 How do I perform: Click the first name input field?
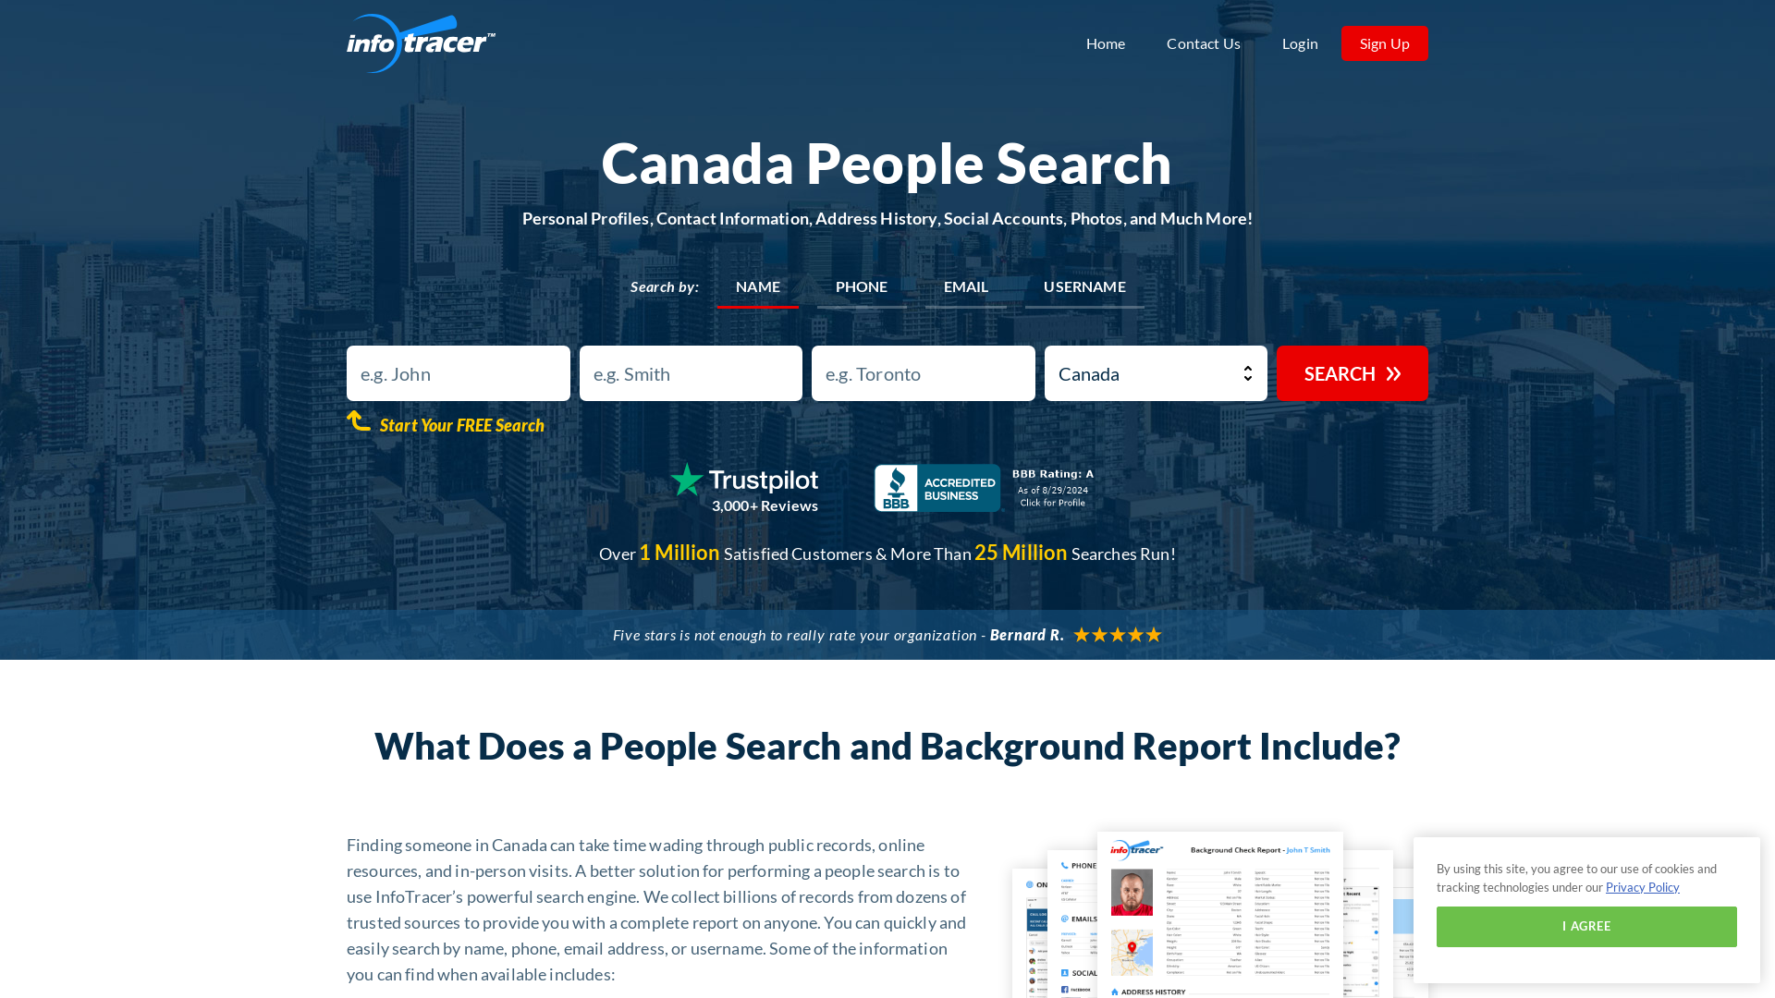click(x=458, y=373)
